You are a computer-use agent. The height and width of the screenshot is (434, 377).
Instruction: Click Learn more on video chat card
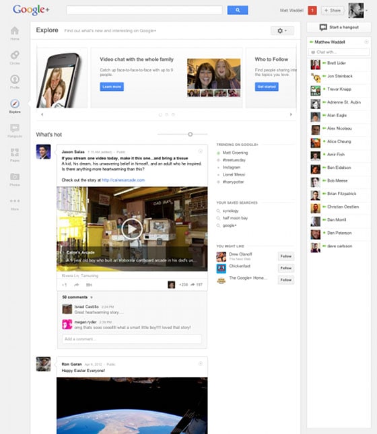(x=112, y=87)
